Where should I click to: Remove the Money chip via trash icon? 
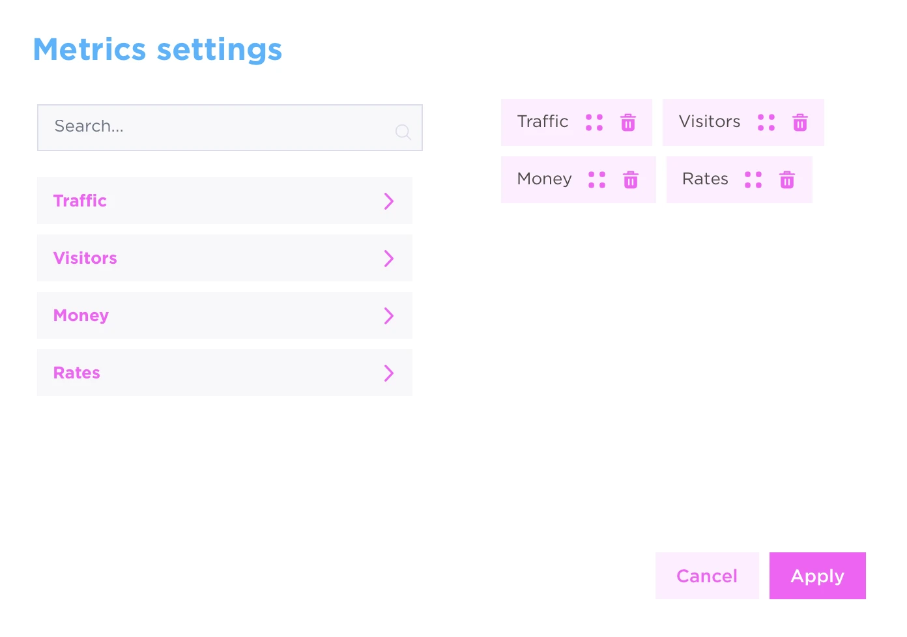click(631, 180)
